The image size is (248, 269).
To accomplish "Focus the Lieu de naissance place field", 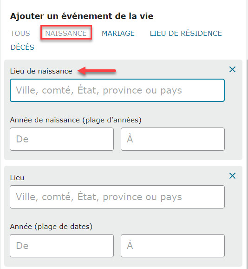I will (117, 90).
